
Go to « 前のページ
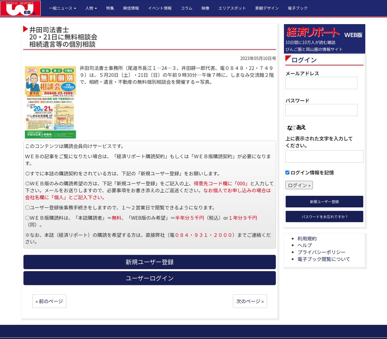click(x=49, y=301)
